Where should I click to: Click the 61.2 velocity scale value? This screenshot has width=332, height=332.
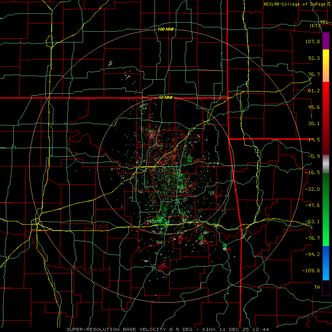(314, 91)
